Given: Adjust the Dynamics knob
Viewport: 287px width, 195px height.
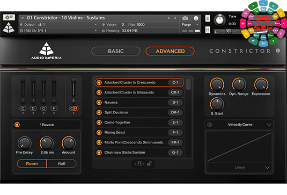Looking at the screenshot, I should tap(217, 85).
